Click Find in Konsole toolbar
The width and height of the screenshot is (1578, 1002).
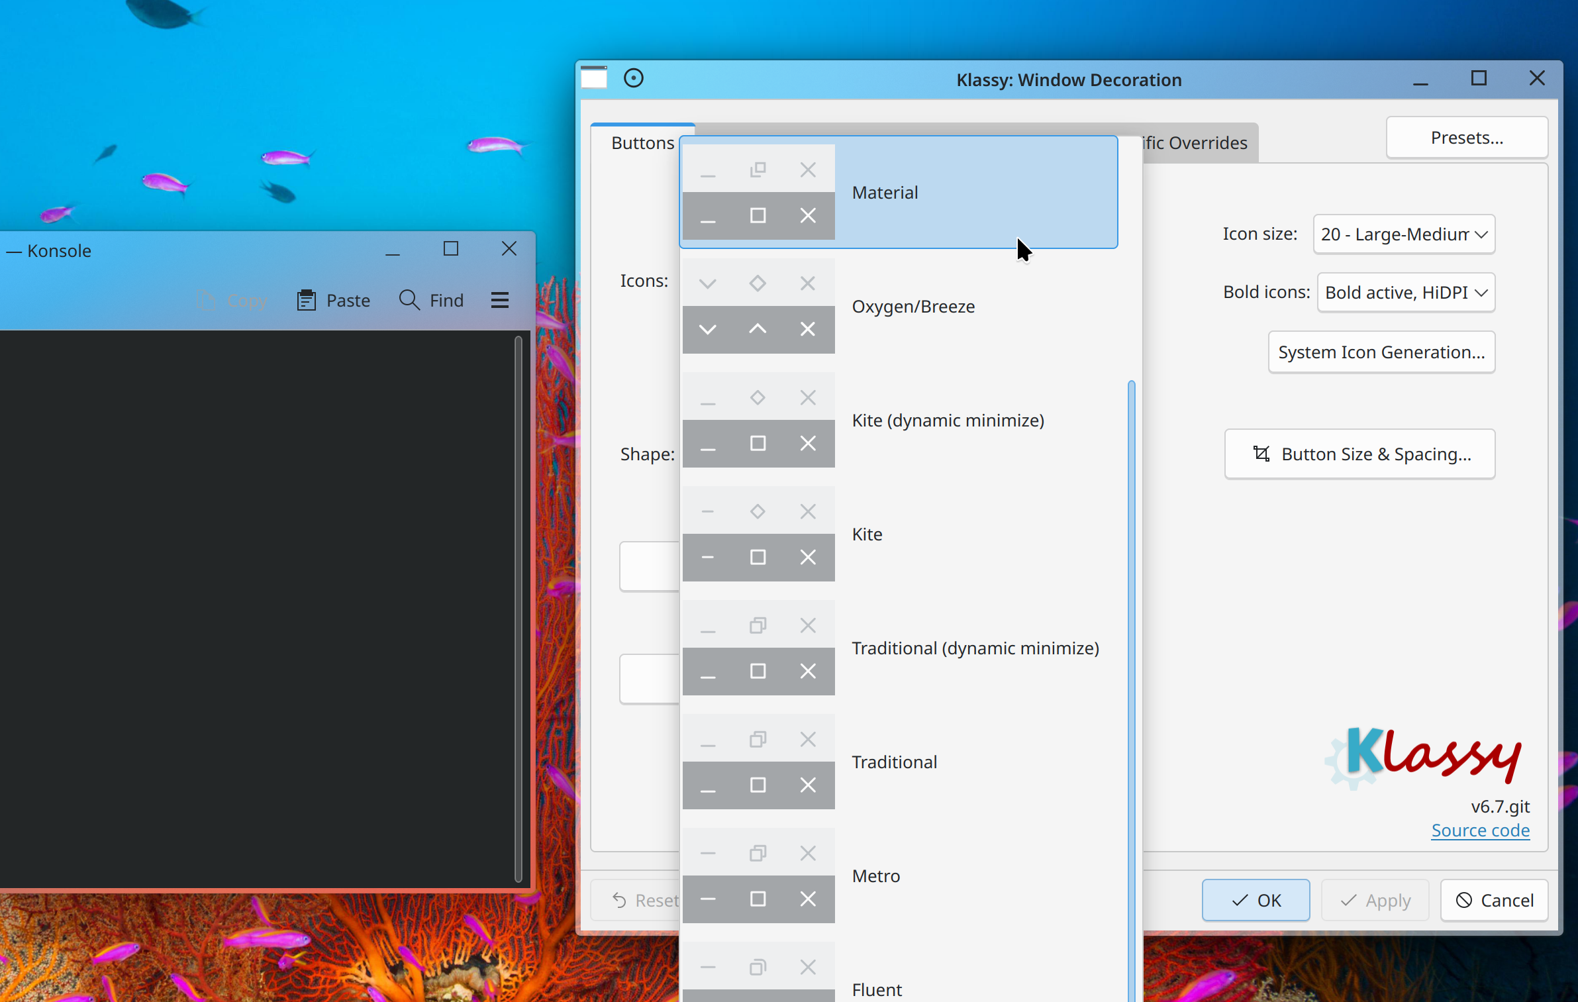[x=431, y=300]
